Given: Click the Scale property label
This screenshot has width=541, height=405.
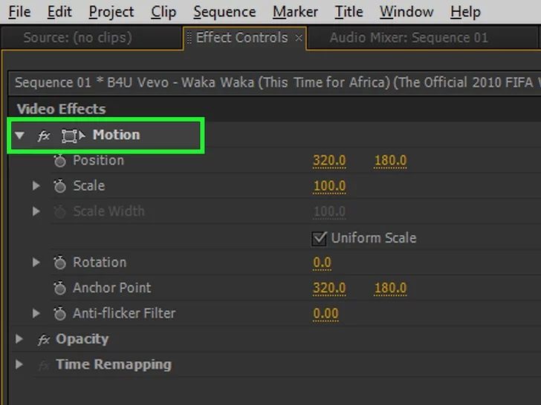Looking at the screenshot, I should coord(88,186).
